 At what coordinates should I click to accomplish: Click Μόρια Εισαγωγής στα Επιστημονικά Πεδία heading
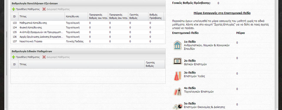(x=222, y=13)
